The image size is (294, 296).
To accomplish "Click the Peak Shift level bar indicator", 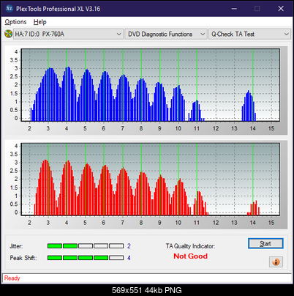I will coord(86,258).
